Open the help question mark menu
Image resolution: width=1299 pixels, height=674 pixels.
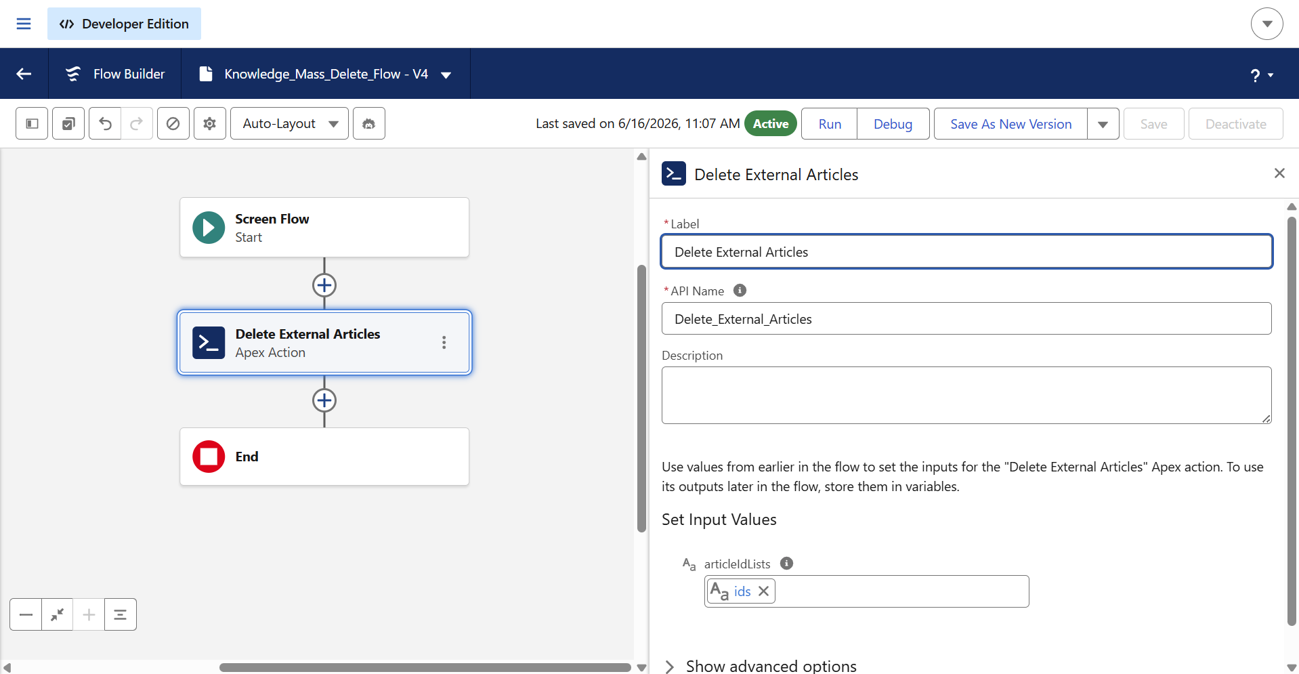[x=1262, y=75]
